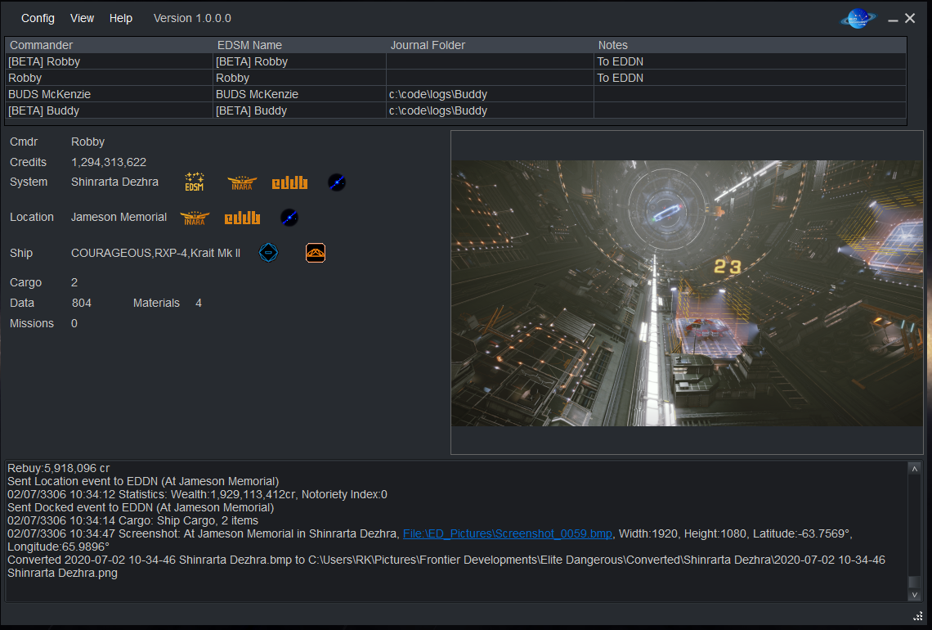
Task: Select the Robby commander row
Action: (456, 78)
